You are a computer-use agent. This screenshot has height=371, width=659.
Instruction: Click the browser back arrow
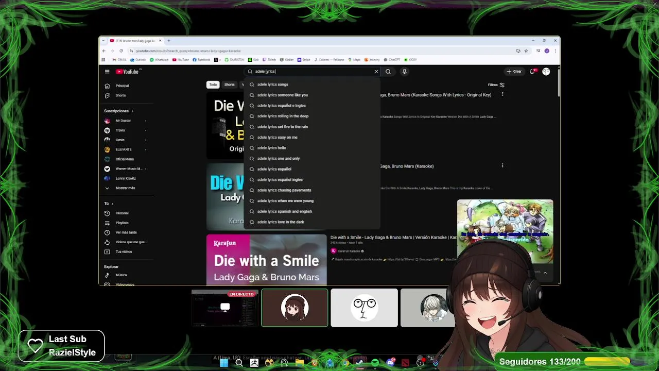[104, 51]
